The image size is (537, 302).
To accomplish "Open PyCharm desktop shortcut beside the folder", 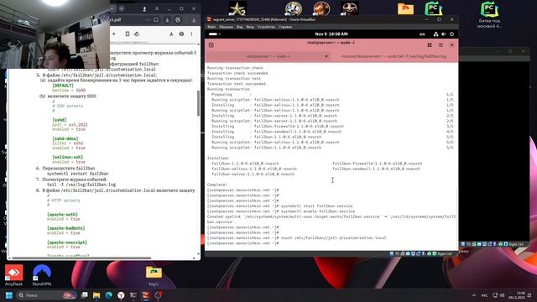I will click(x=434, y=8).
